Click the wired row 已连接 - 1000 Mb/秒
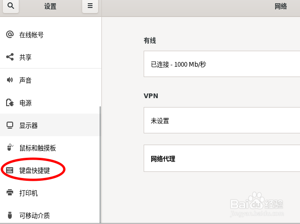The image size is (300, 224). pyautogui.click(x=222, y=64)
